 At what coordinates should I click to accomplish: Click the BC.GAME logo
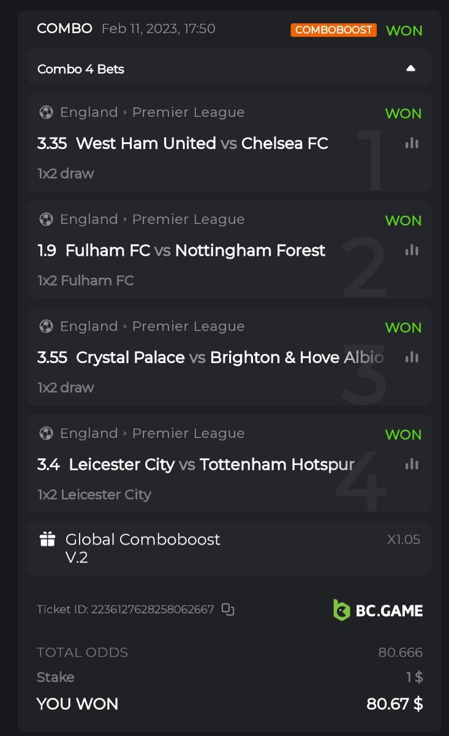click(x=378, y=610)
